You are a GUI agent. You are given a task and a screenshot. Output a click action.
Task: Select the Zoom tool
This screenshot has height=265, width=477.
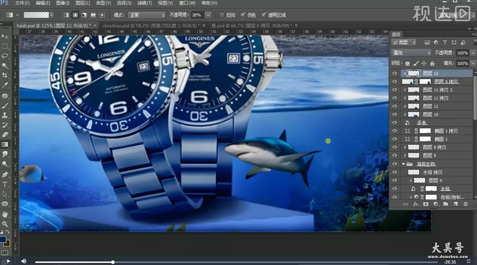pyautogui.click(x=5, y=224)
